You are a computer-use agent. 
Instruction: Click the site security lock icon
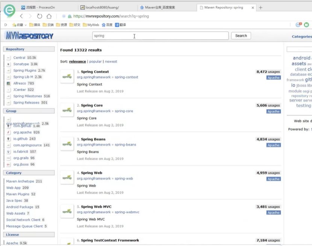click(x=70, y=16)
